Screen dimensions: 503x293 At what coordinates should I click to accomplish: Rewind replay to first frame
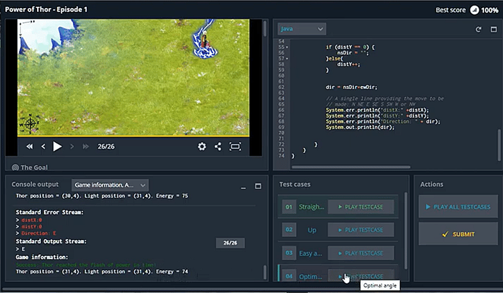(30, 146)
